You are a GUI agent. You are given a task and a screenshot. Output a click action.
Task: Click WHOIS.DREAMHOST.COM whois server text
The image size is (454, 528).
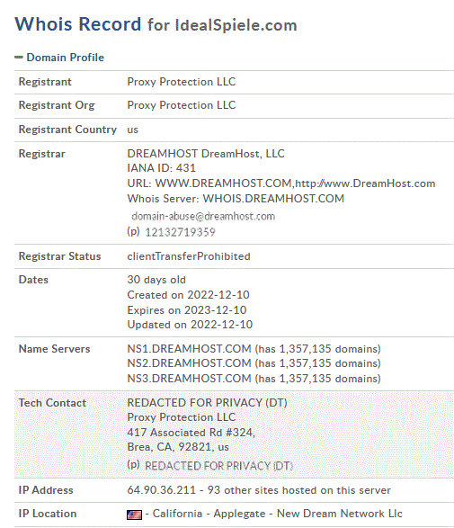273,199
